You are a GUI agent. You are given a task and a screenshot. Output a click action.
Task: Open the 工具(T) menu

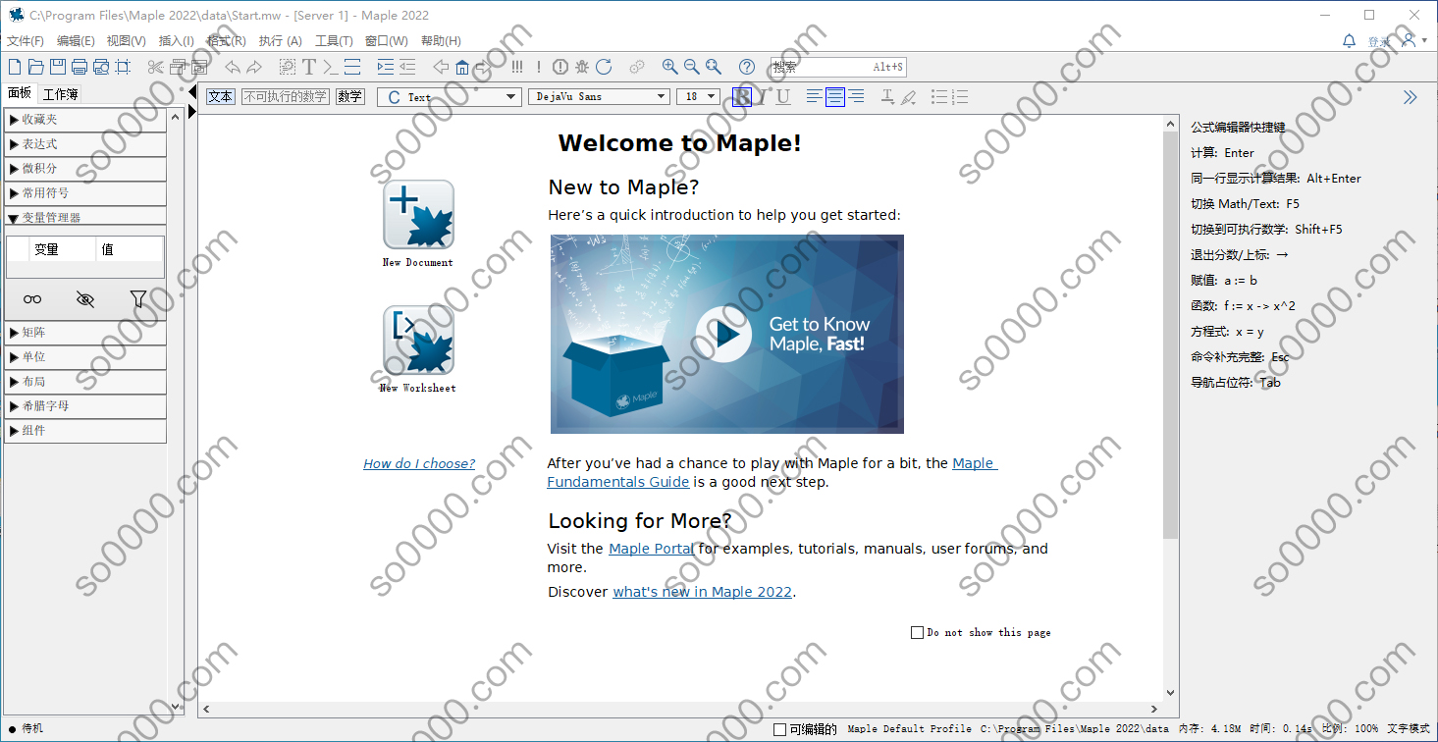334,41
